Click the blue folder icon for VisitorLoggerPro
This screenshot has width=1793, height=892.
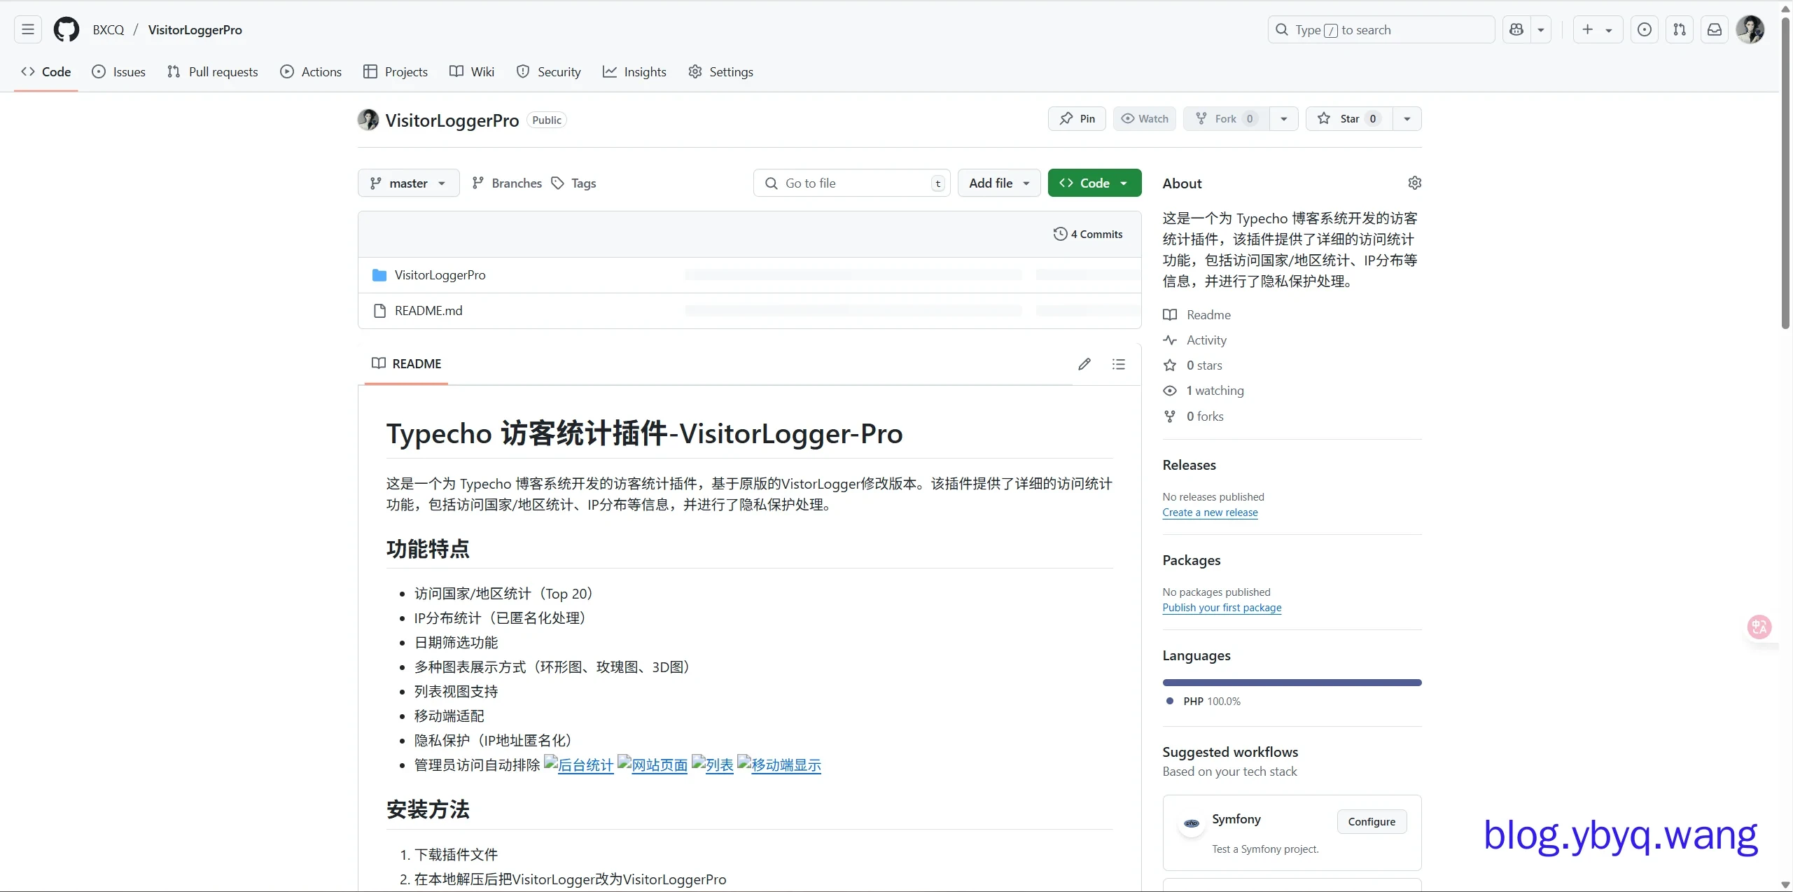[x=379, y=275]
